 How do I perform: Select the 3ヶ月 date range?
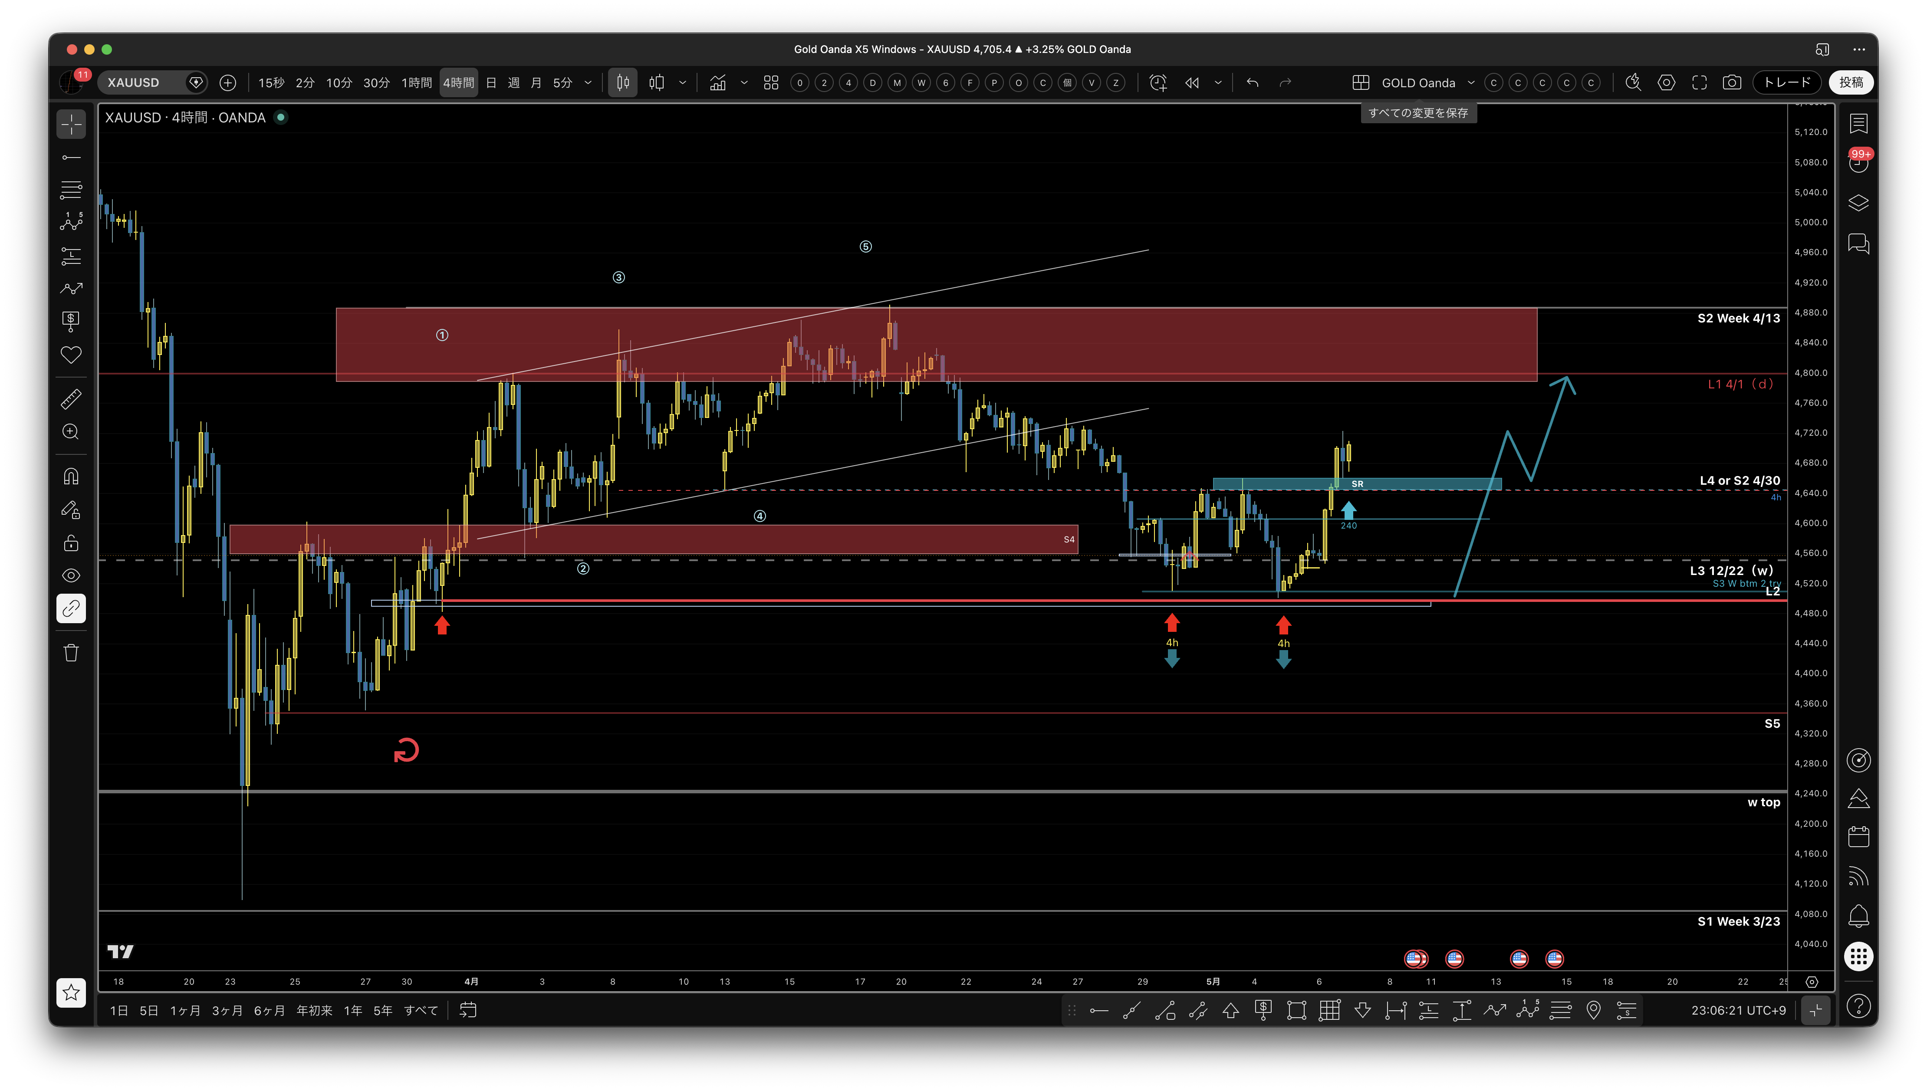click(227, 1011)
